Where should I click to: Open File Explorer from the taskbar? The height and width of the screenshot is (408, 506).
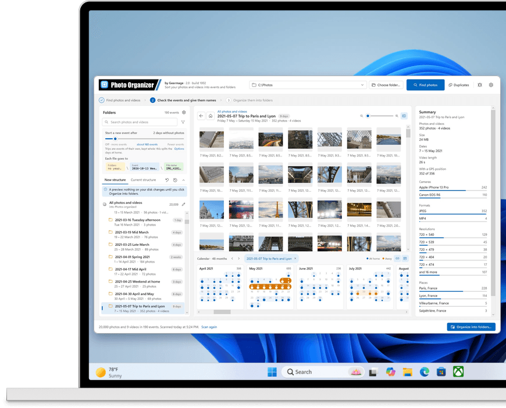click(x=407, y=372)
